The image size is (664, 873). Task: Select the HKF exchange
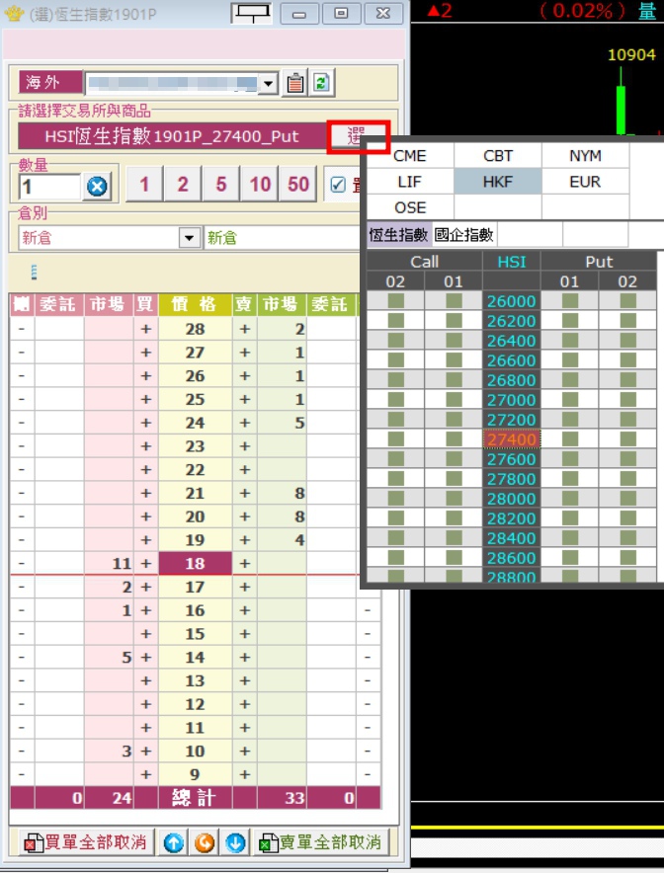[497, 182]
